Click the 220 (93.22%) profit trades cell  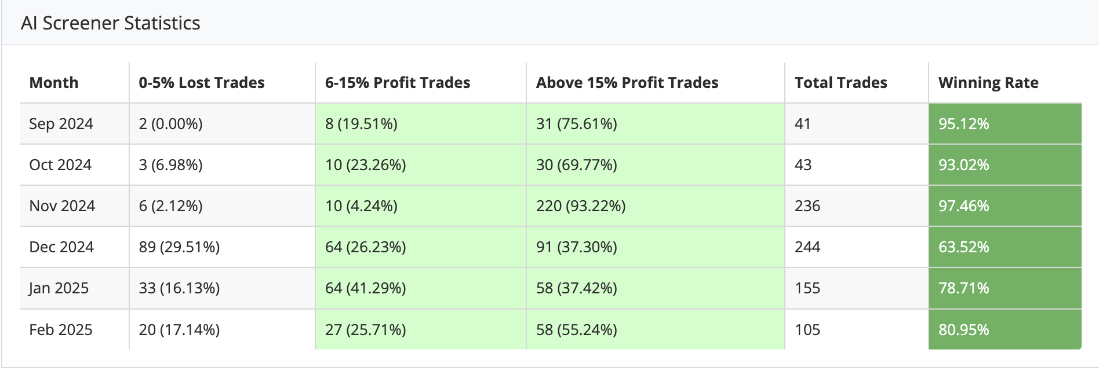[581, 206]
